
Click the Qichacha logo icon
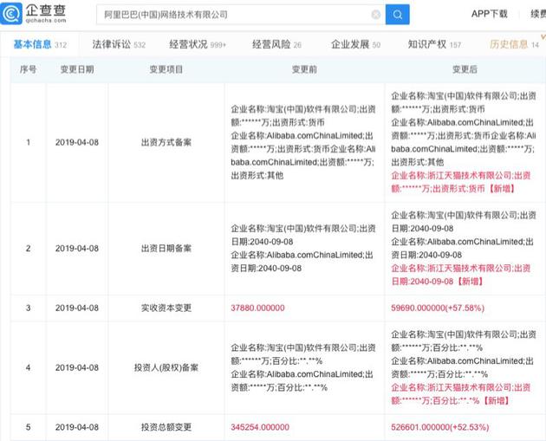click(x=11, y=13)
